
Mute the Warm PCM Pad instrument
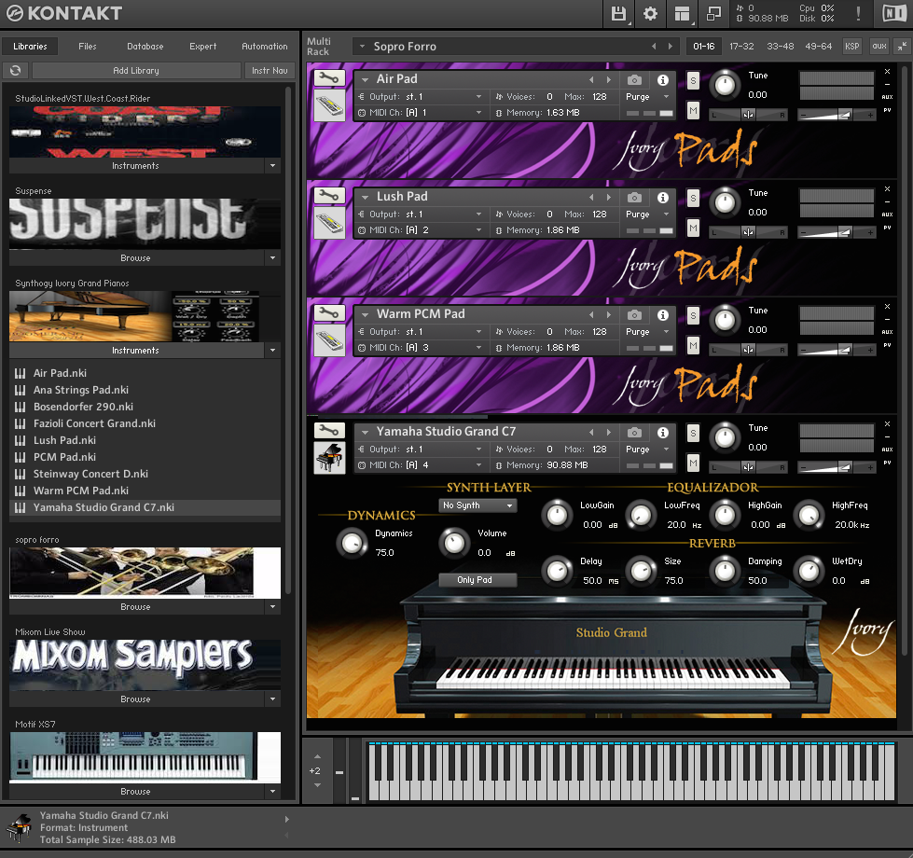693,345
